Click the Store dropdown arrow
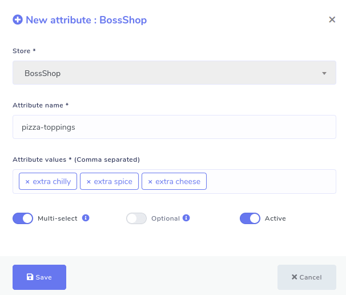 coord(324,74)
